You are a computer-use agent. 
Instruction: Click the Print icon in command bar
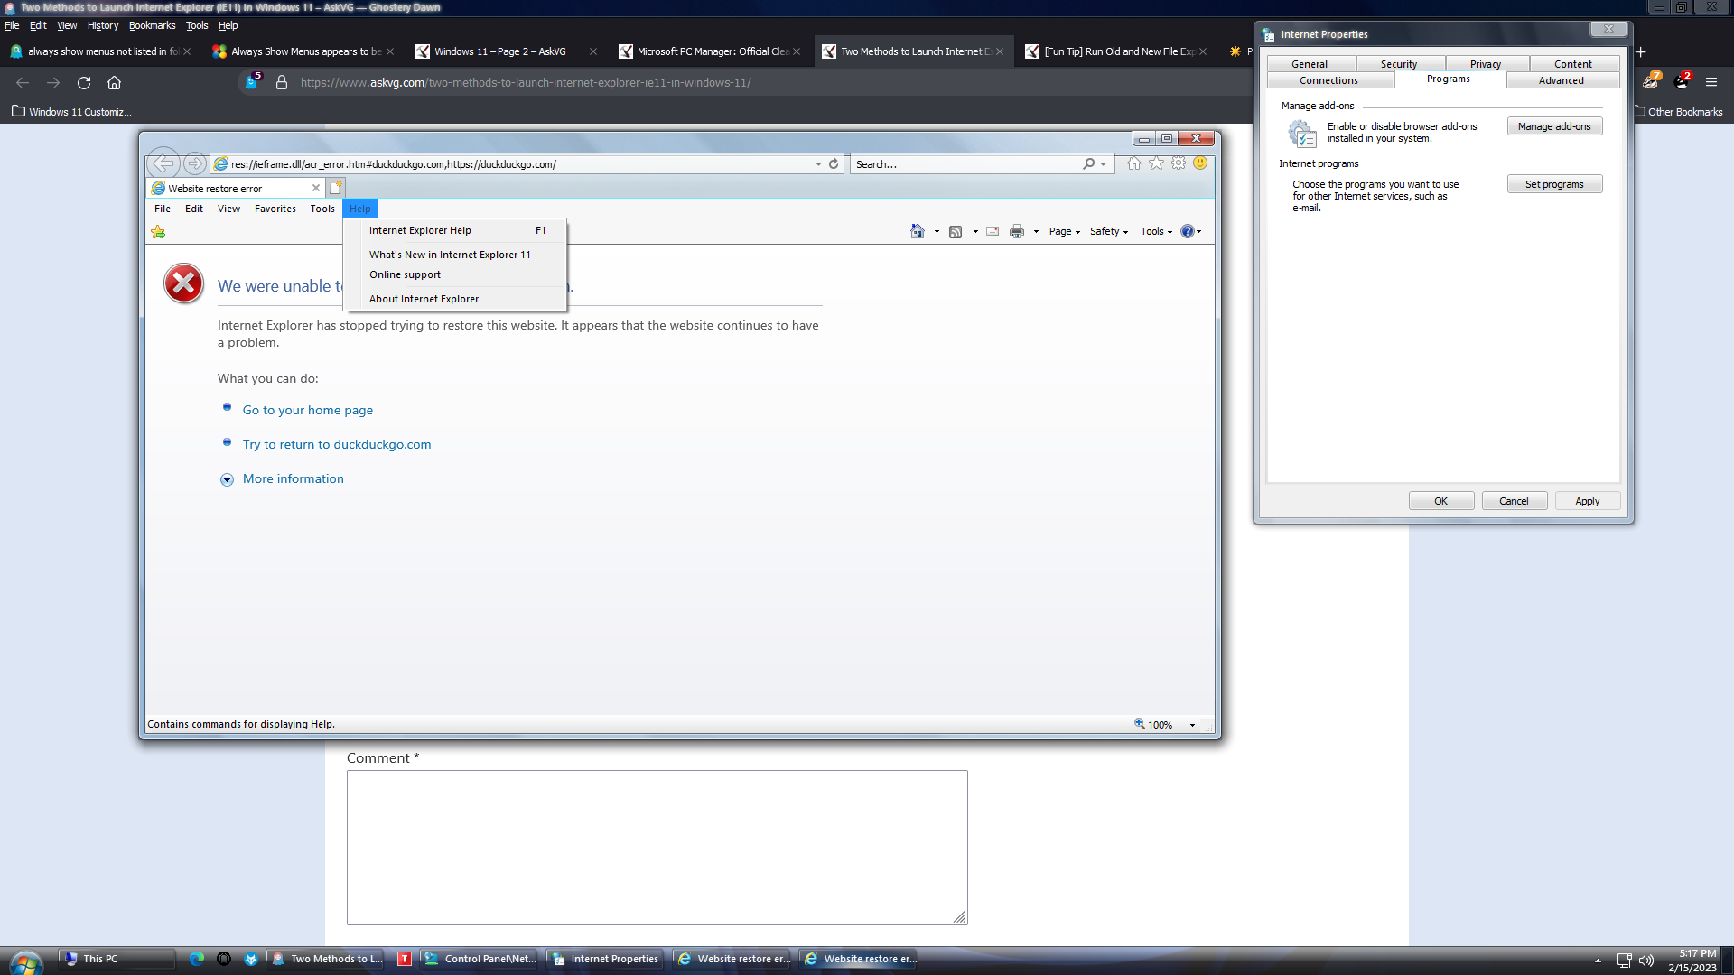click(1017, 231)
